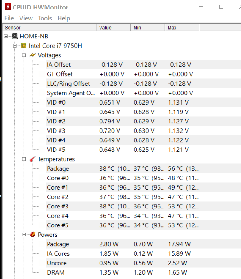The width and height of the screenshot is (241, 279).
Task: Select the GT Offset row
Action: pos(143,74)
